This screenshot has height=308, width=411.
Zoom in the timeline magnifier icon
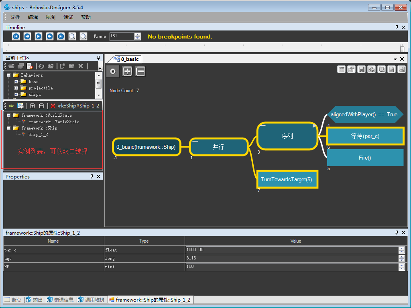pos(83,36)
